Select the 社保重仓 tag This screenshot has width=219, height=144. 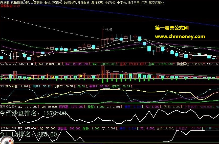[84, 3]
